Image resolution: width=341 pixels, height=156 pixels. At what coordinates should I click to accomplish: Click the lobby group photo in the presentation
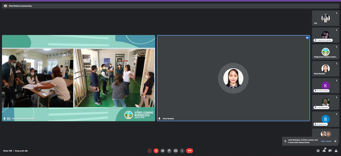[114, 78]
